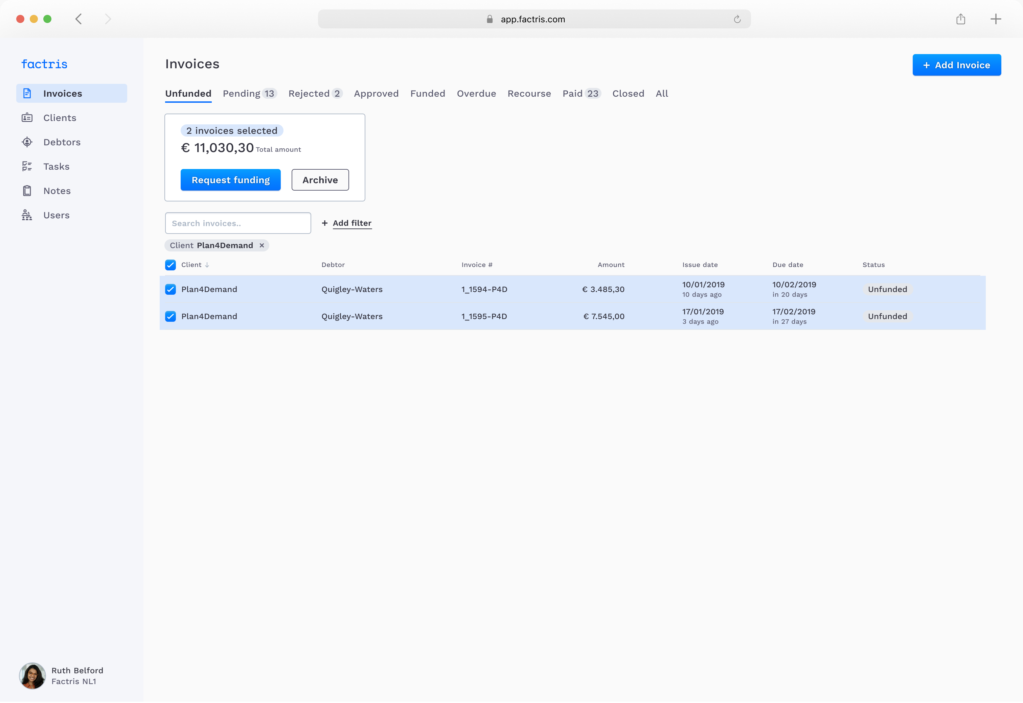Viewport: 1023px width, 703px height.
Task: Deselect invoice 1_1594-P4D checkbox
Action: pyautogui.click(x=170, y=289)
